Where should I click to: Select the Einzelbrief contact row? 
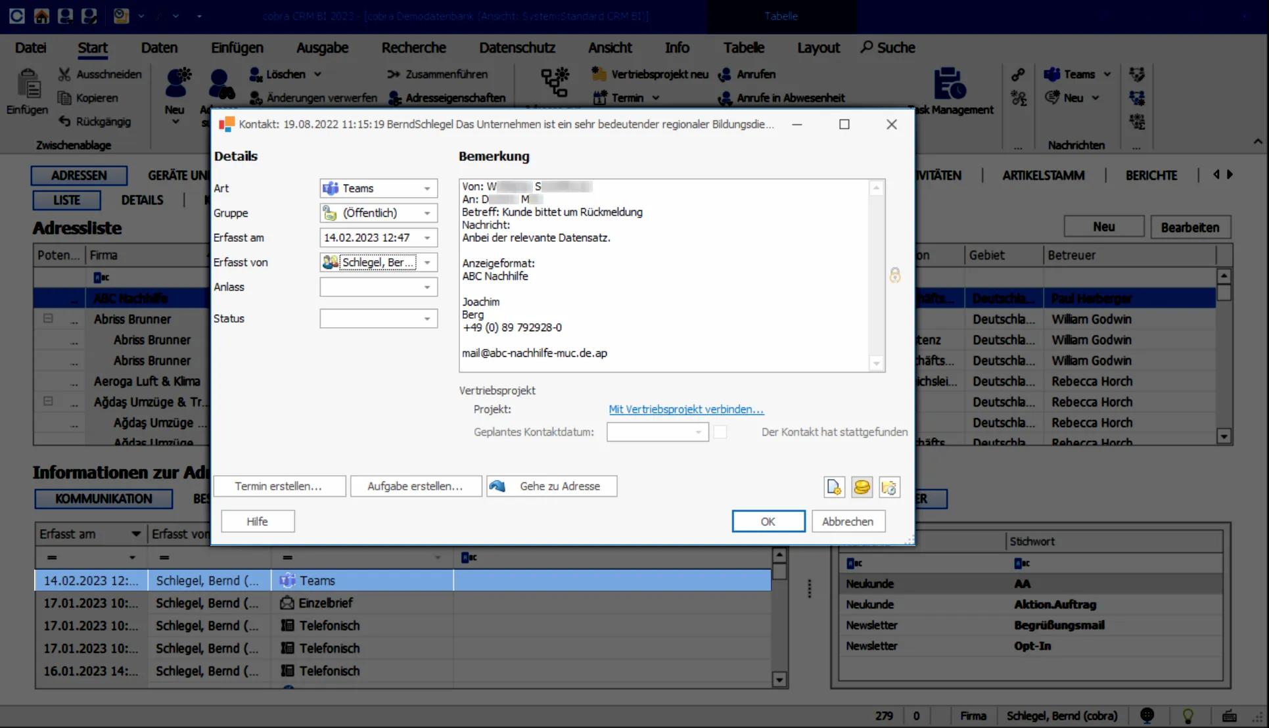click(x=402, y=603)
